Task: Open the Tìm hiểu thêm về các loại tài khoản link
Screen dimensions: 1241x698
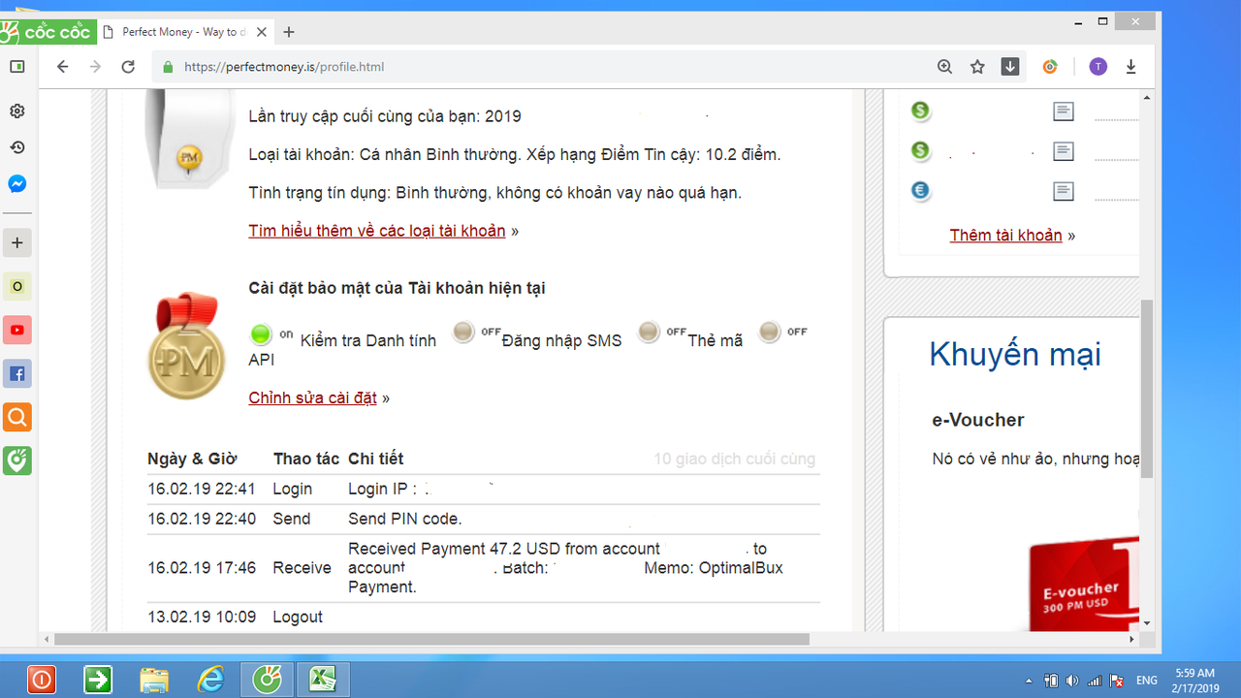Action: pos(377,231)
